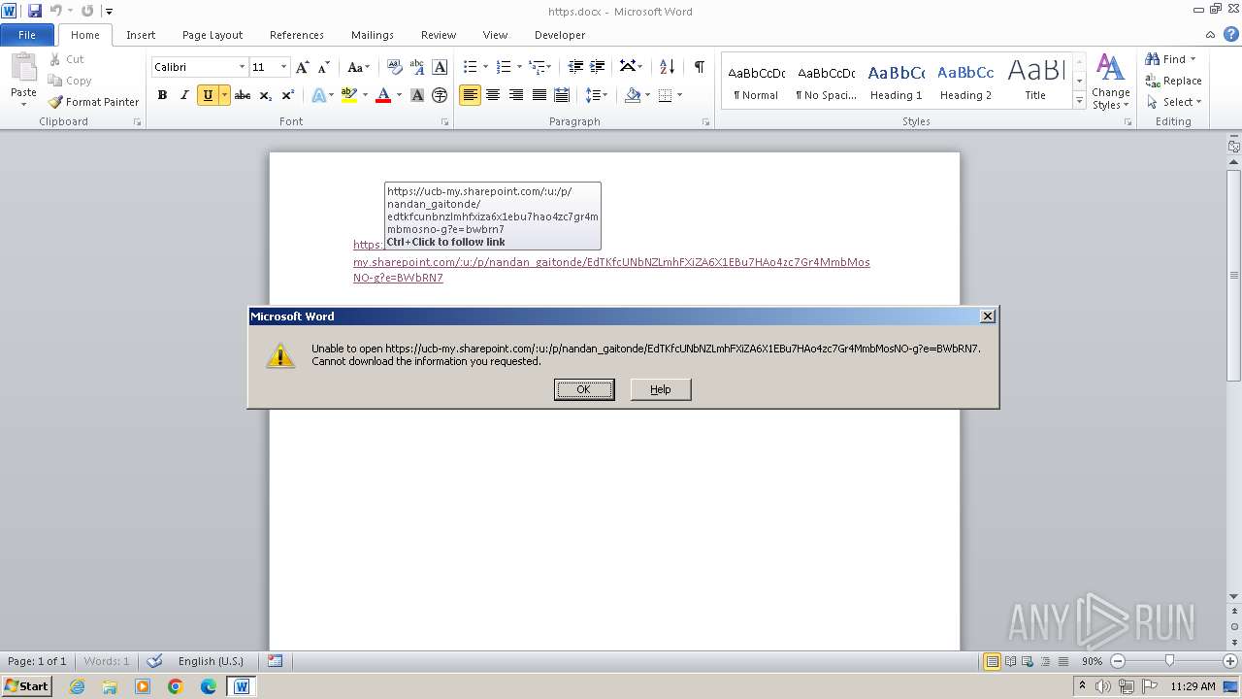1242x699 pixels.
Task: Open Line and Paragraph Spacing menu
Action: 597,95
